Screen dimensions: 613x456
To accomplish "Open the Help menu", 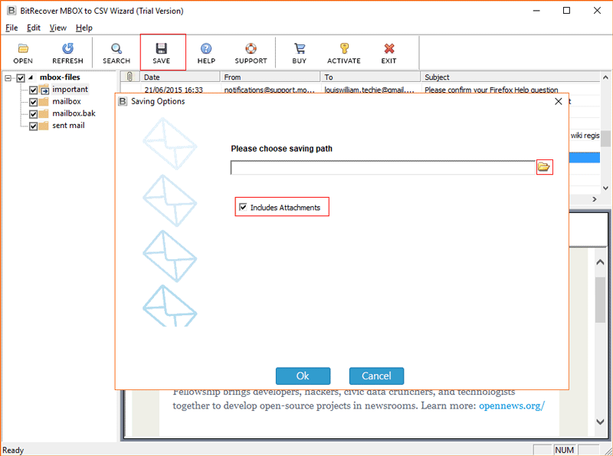I will tap(84, 28).
